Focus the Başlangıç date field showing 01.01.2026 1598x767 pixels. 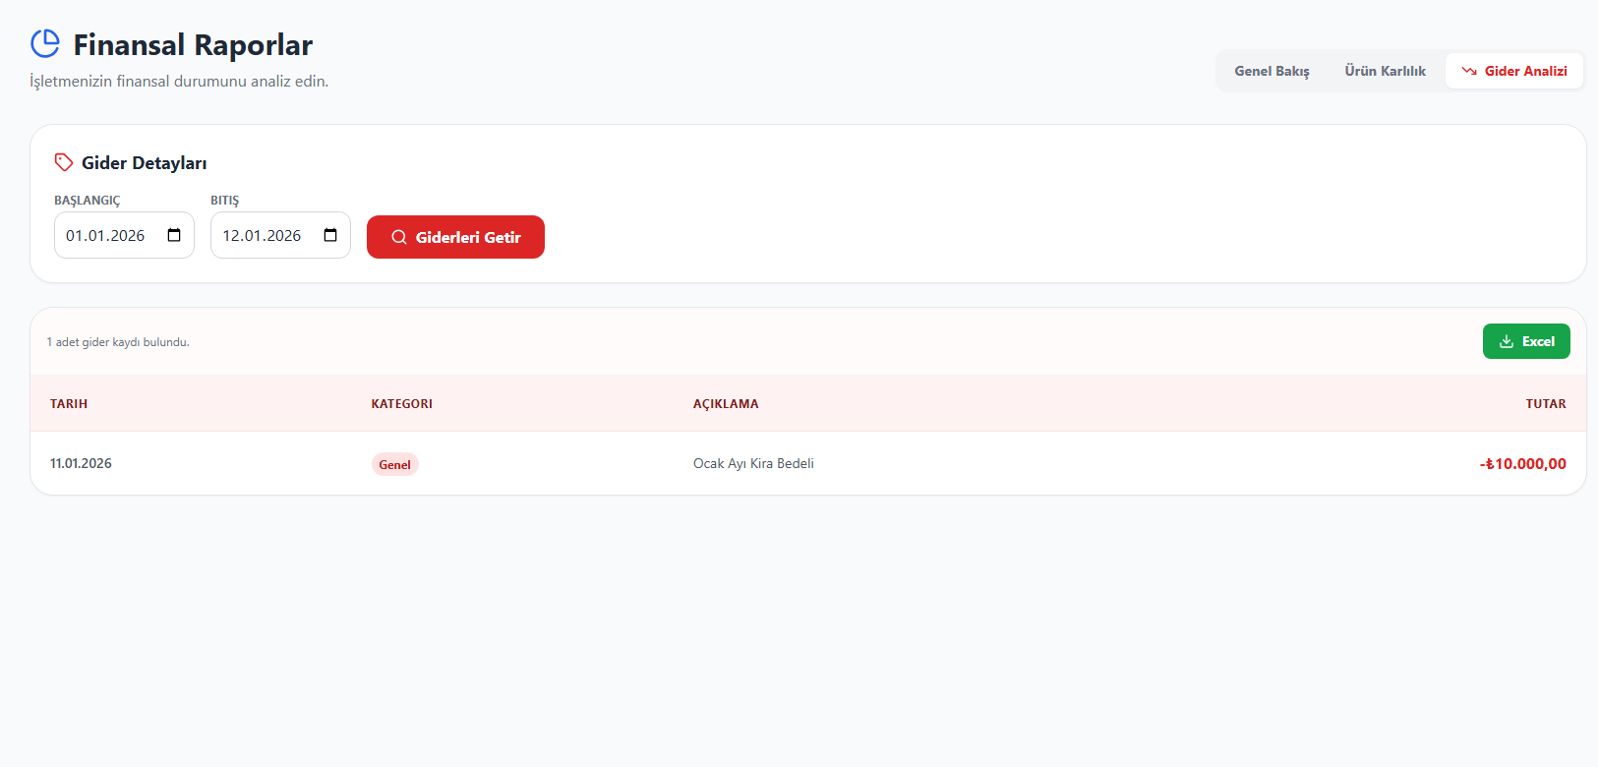(106, 236)
